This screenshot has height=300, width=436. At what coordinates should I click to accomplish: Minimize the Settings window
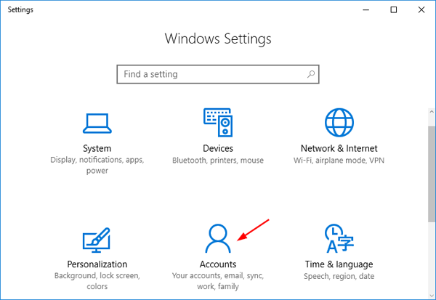tap(366, 10)
